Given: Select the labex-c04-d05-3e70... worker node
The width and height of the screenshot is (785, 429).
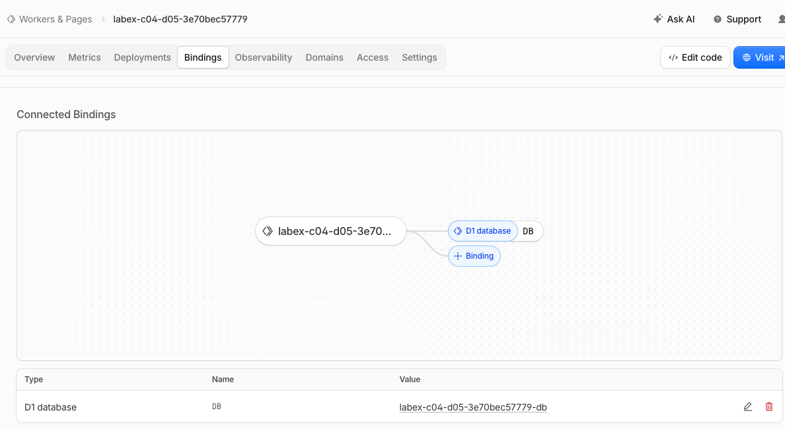Looking at the screenshot, I should tap(331, 231).
